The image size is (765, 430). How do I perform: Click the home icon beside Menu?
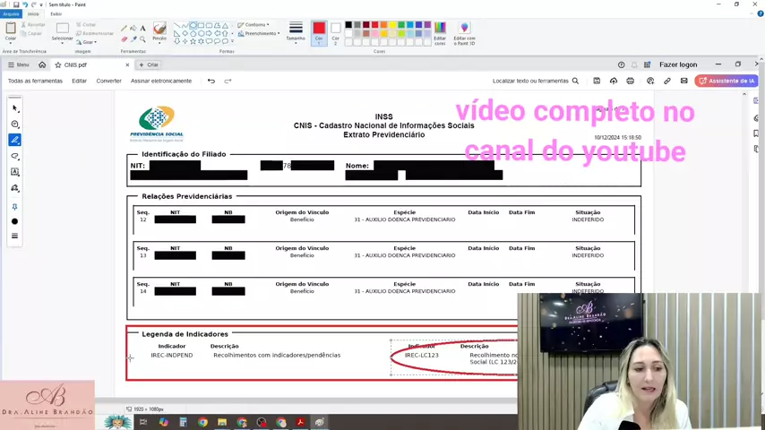(x=42, y=64)
